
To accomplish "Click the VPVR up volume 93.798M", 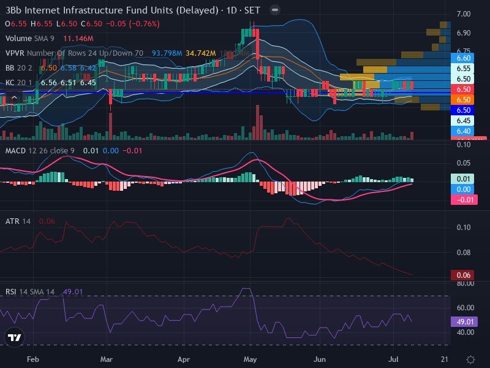I will [x=167, y=53].
